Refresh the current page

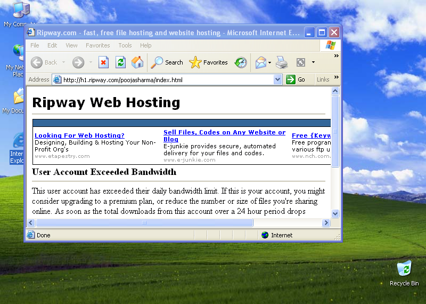[x=120, y=62]
